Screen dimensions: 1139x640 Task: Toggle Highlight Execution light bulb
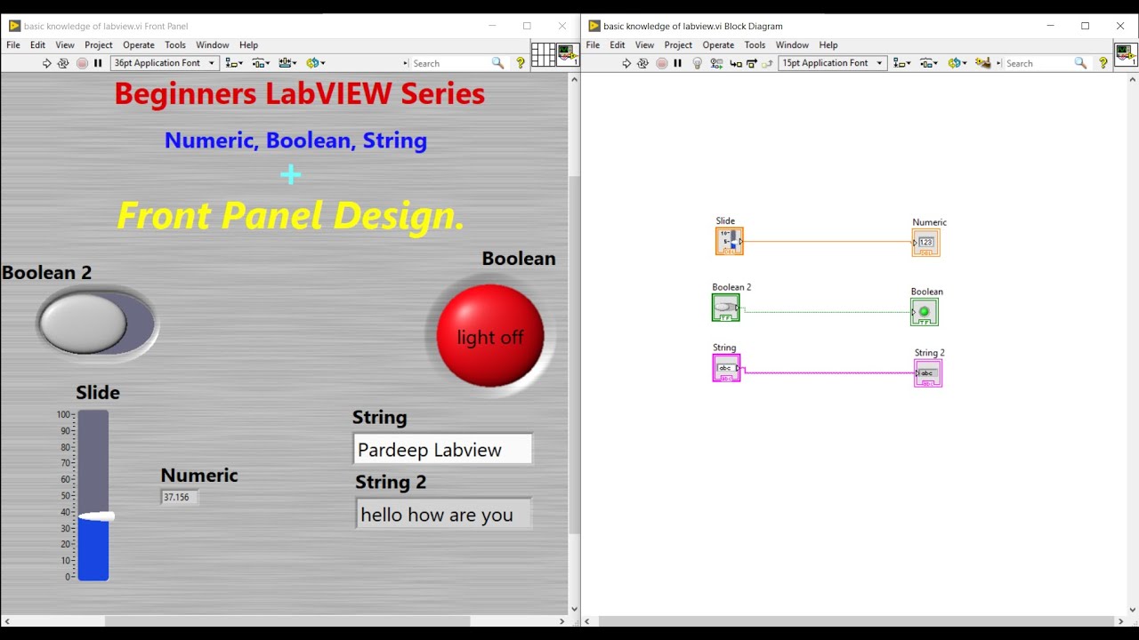coord(697,63)
